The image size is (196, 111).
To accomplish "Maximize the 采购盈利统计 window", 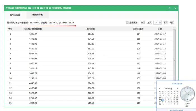I will pos(169,8).
